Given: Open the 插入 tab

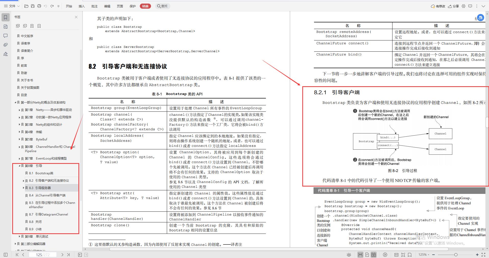Looking at the screenshot, I should pyautogui.click(x=81, y=6).
